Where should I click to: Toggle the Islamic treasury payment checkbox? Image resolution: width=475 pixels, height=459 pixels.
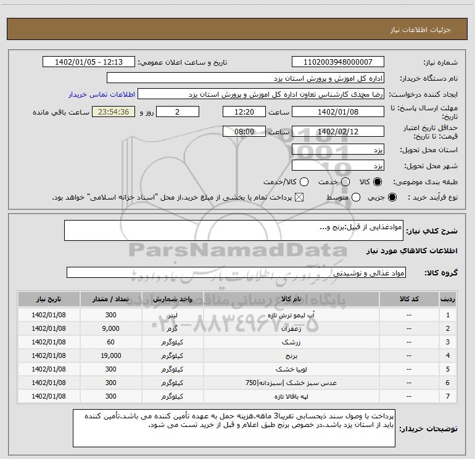click(x=299, y=198)
